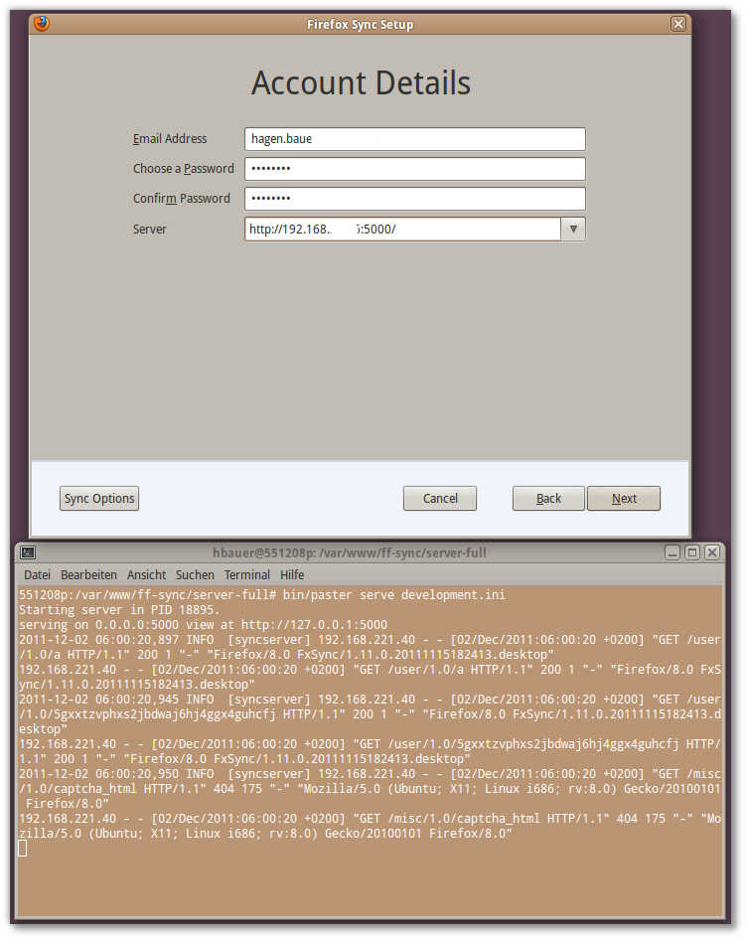Open the Terminal menu
The height and width of the screenshot is (940, 747).
(x=247, y=575)
